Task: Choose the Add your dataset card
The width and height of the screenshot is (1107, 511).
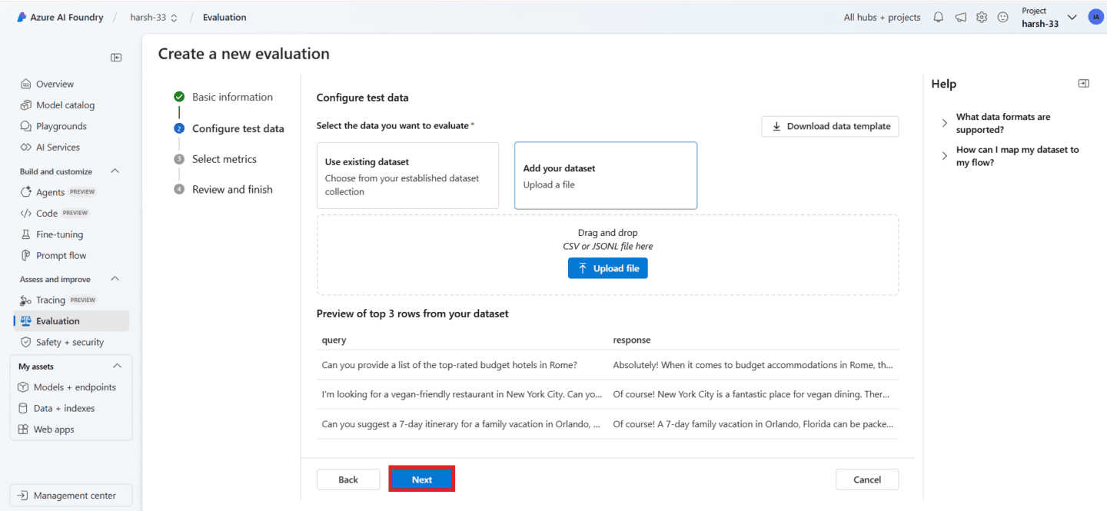Action: click(605, 175)
